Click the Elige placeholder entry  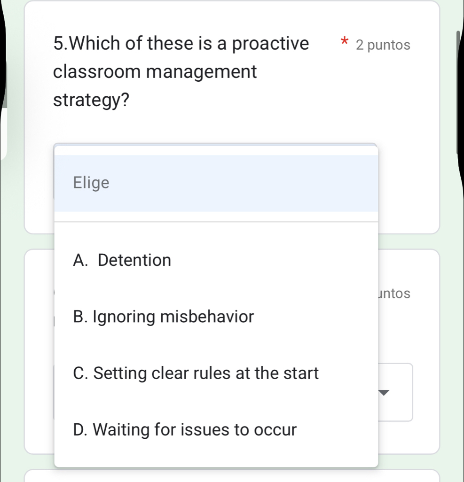(x=91, y=183)
